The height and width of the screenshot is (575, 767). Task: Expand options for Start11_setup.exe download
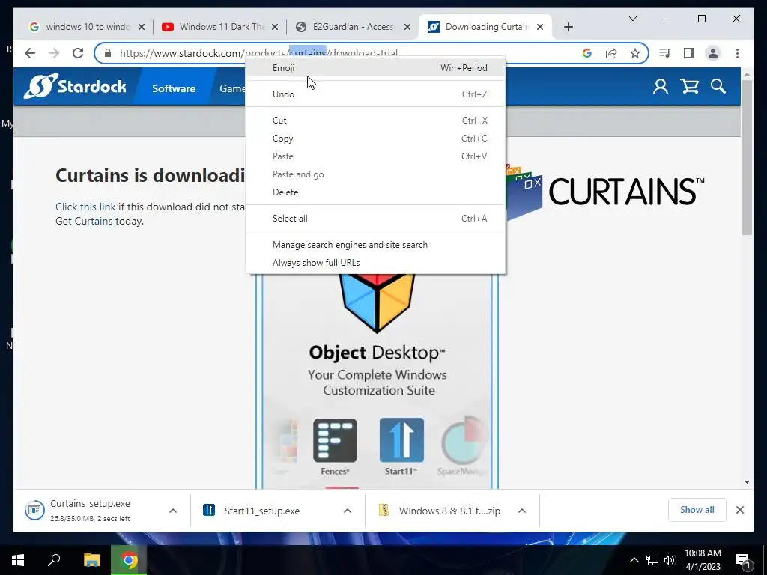pyautogui.click(x=348, y=511)
